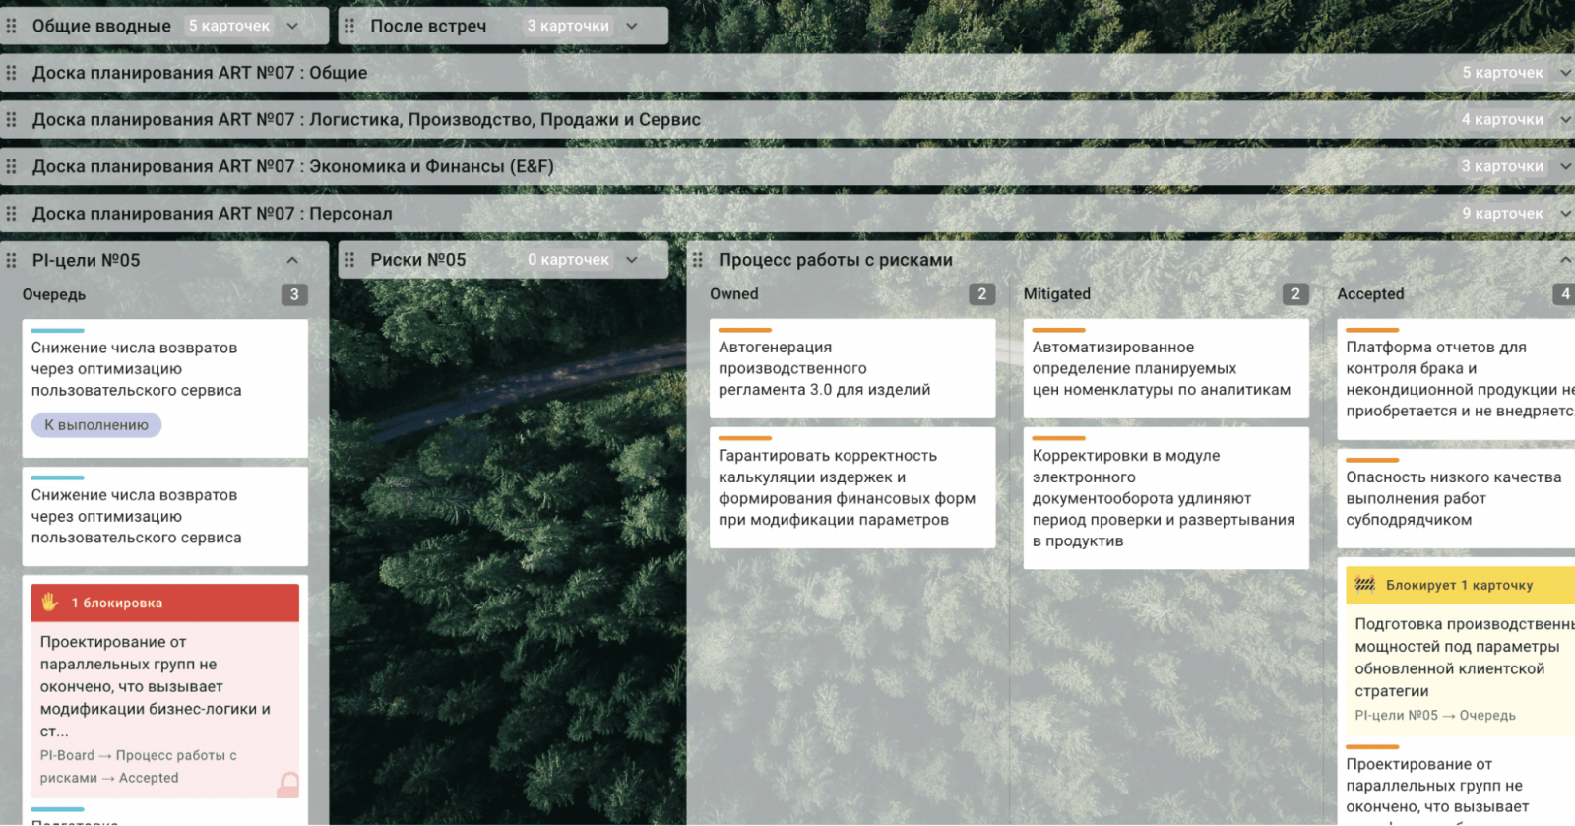
Task: Select the drag handle of lane ART №07 : Общие
Action: (x=12, y=73)
